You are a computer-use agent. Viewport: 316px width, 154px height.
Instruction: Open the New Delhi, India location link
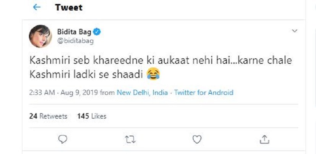[142, 93]
